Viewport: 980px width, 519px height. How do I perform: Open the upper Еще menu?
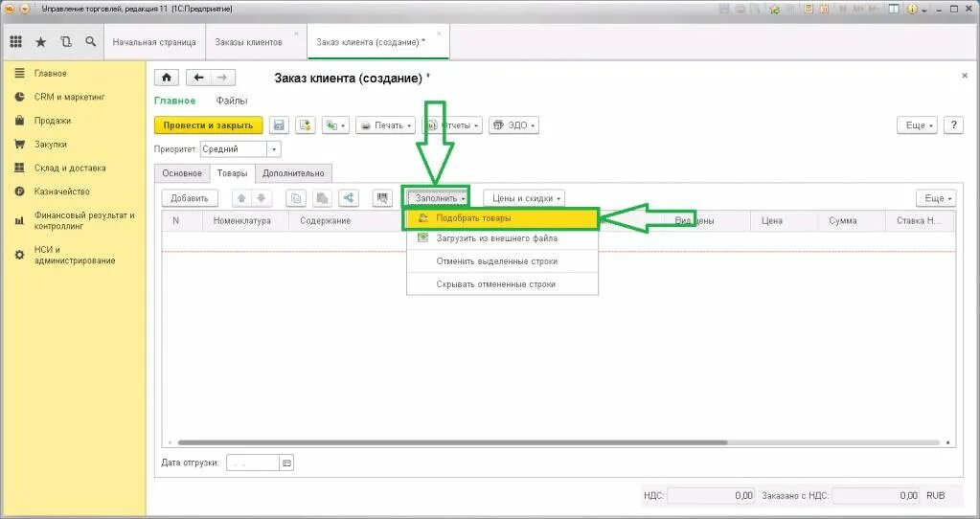(x=918, y=124)
